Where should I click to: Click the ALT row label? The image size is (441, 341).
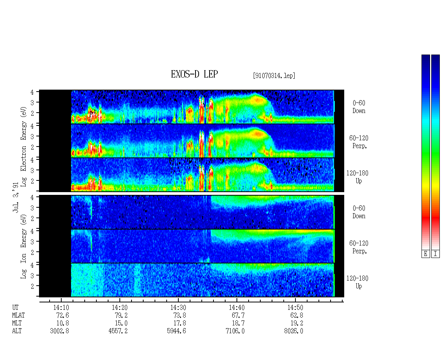[x=17, y=331]
